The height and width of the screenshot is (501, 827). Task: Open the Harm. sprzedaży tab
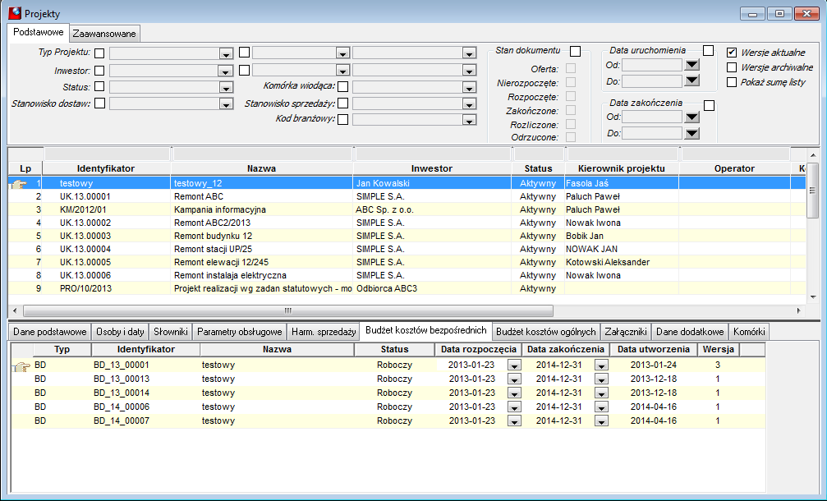click(x=324, y=332)
